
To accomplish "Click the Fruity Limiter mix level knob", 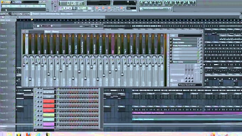I will (x=201, y=43).
